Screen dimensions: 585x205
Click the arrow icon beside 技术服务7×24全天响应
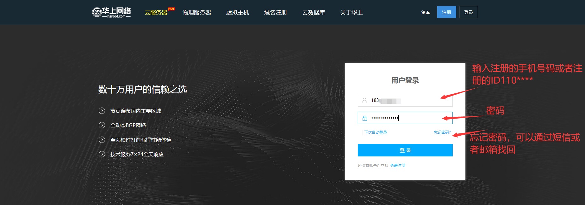[102, 154]
